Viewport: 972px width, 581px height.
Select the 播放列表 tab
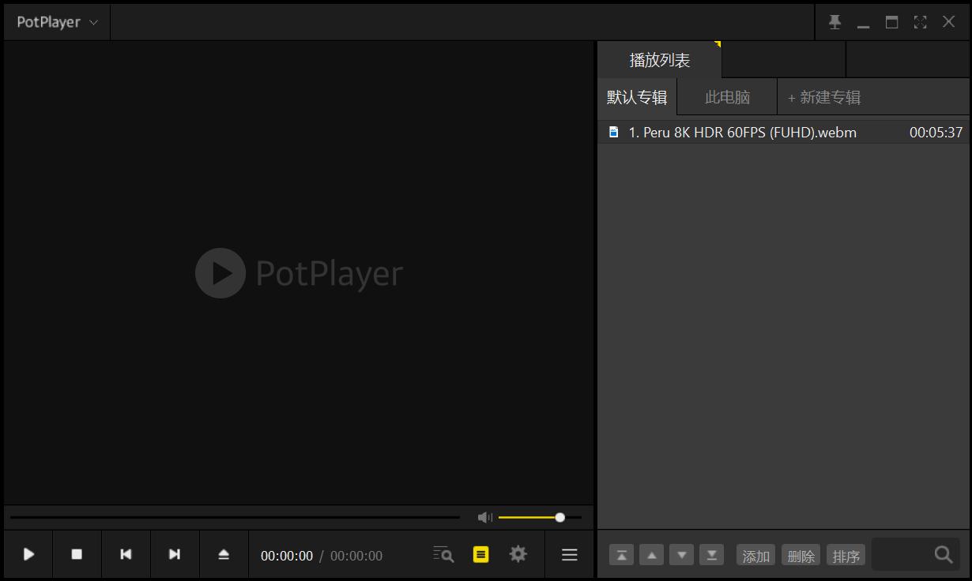coord(660,59)
